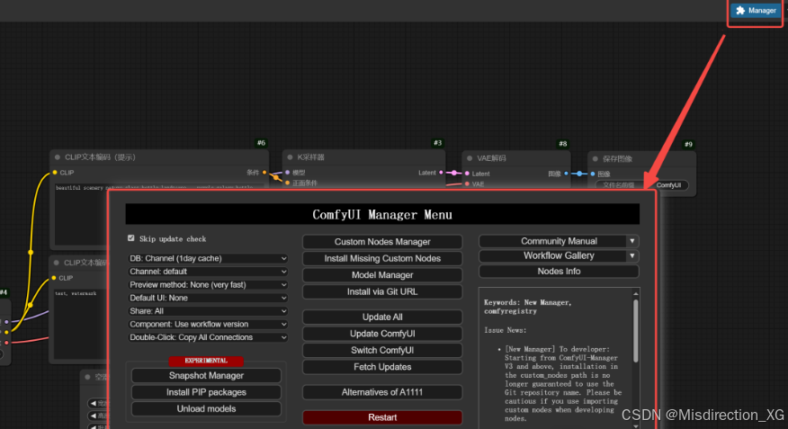This screenshot has height=429, width=788.
Task: Open Double-Click: Copy All Connections dropdown
Action: coord(208,337)
